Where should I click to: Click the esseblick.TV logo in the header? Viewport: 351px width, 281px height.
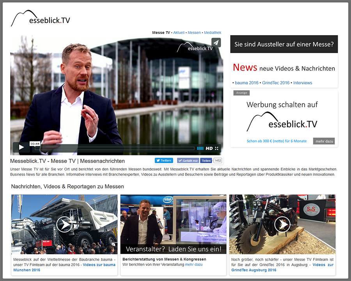[41, 17]
